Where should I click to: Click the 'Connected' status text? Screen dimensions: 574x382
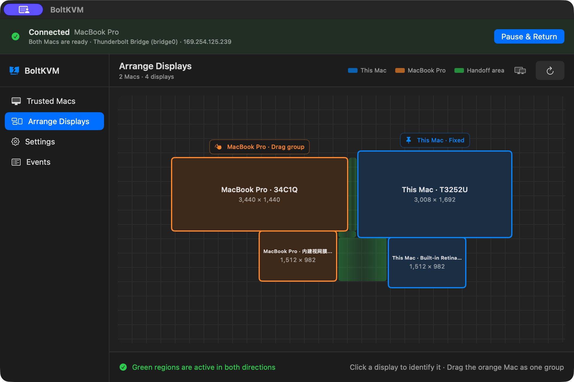point(49,32)
